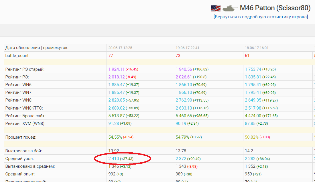Click the Броне-сайт value 5 460.65
Screen dimensions: 315x182
[x=184, y=116]
